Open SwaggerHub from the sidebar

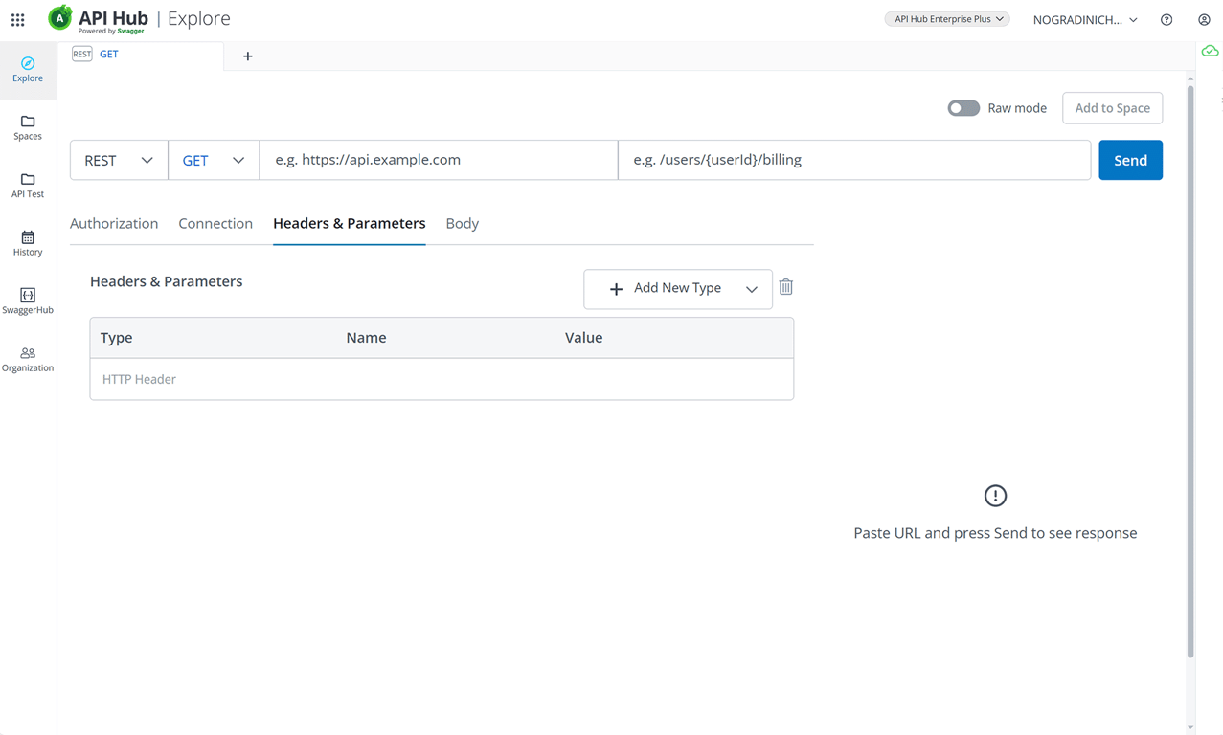tap(28, 301)
